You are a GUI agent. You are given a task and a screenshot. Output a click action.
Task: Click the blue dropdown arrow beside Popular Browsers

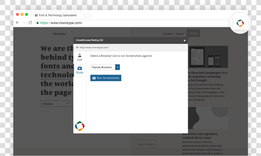click(117, 67)
